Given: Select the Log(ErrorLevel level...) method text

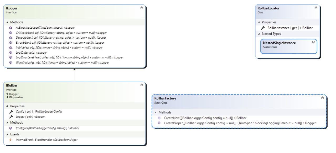Looking at the screenshot, I should click(x=69, y=57).
